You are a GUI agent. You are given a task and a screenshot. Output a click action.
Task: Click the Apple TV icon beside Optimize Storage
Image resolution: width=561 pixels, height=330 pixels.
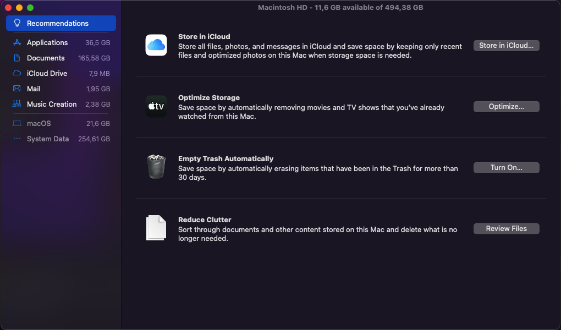coord(156,106)
